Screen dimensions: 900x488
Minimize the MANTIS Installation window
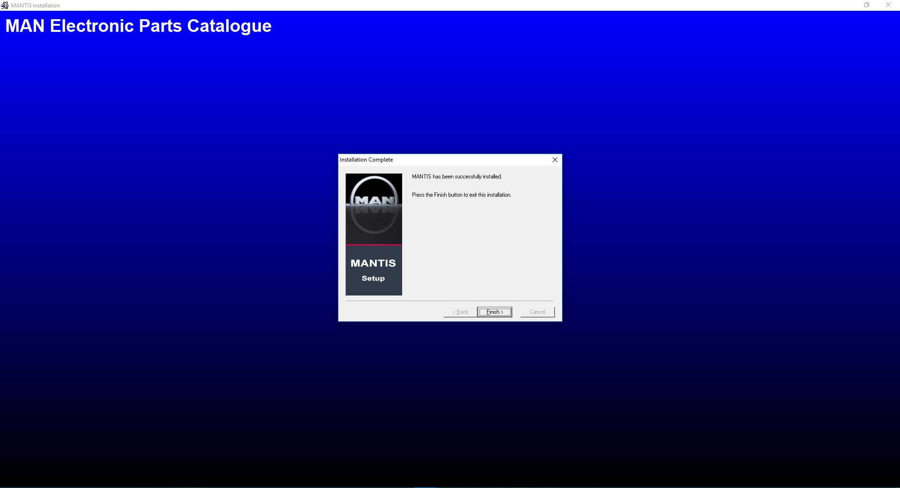point(846,5)
